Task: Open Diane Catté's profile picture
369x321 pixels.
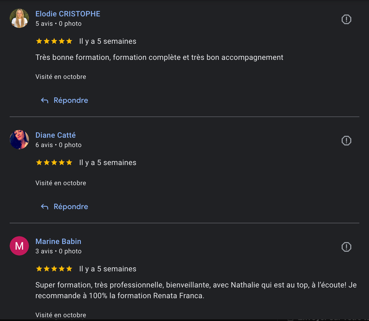Action: (x=19, y=140)
